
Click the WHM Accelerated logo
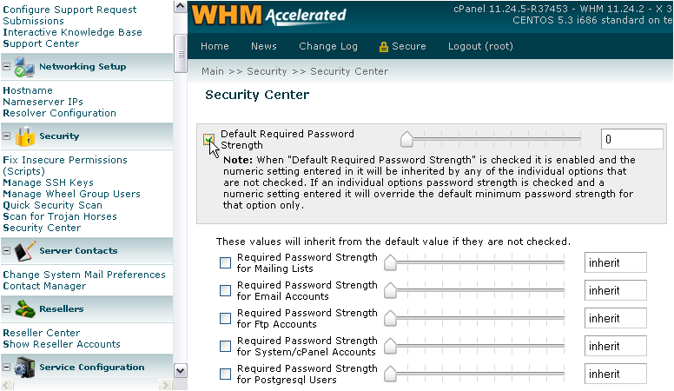pos(268,15)
